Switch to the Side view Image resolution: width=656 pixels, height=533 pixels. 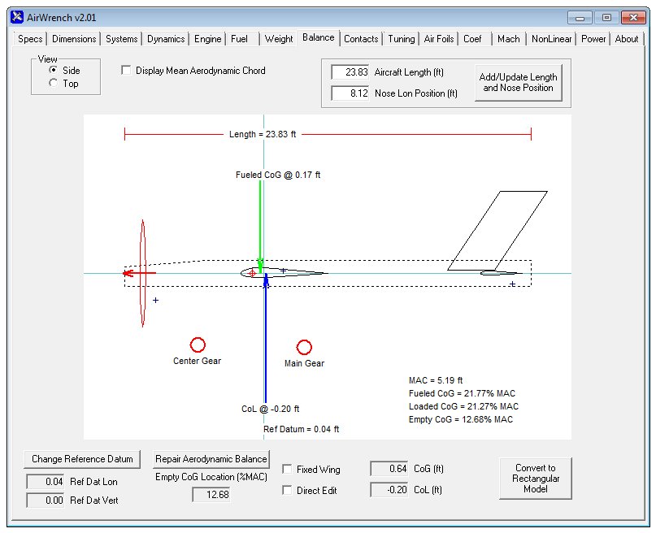click(54, 70)
